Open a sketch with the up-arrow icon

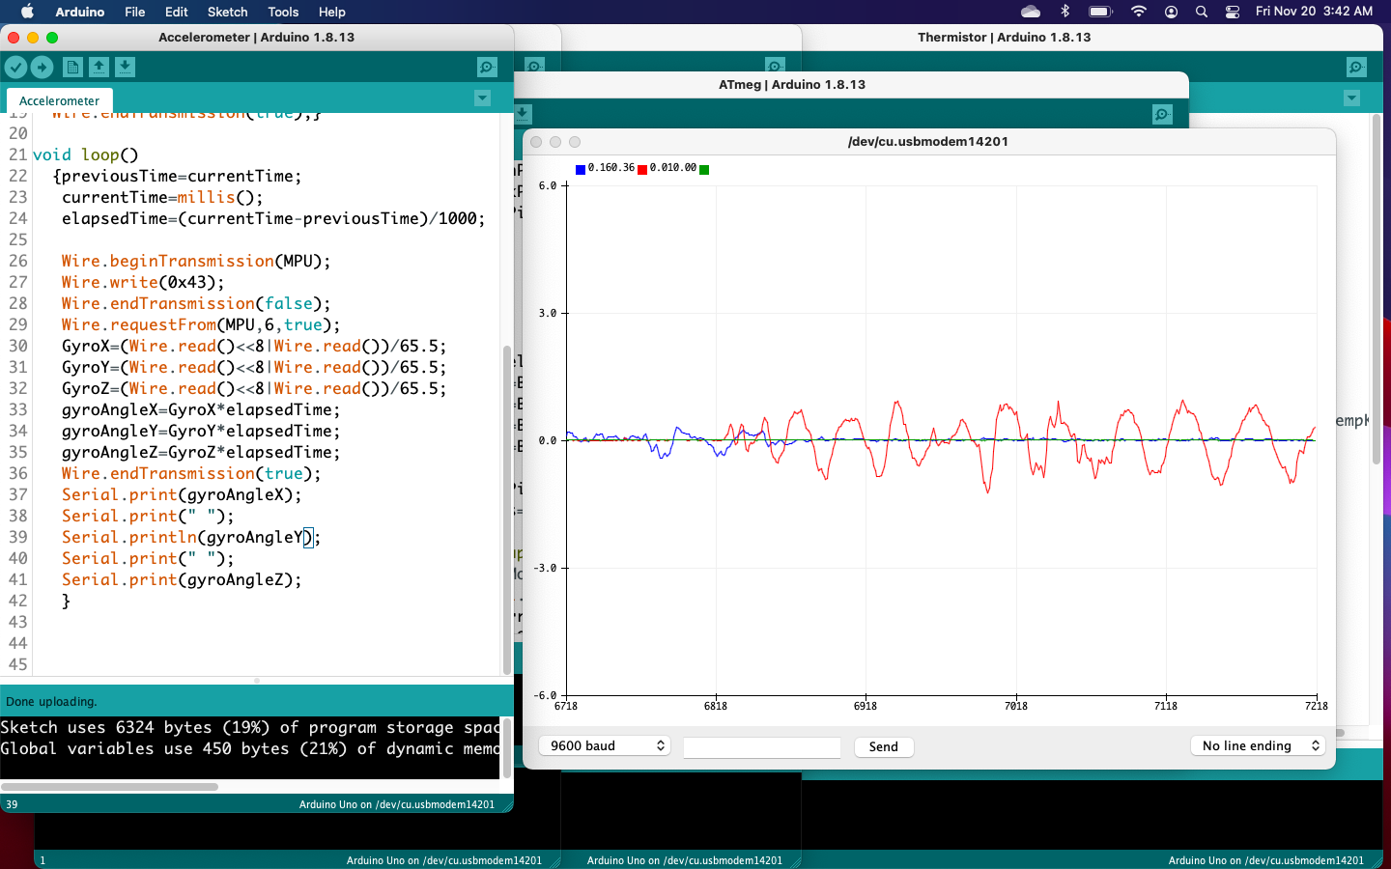click(99, 67)
